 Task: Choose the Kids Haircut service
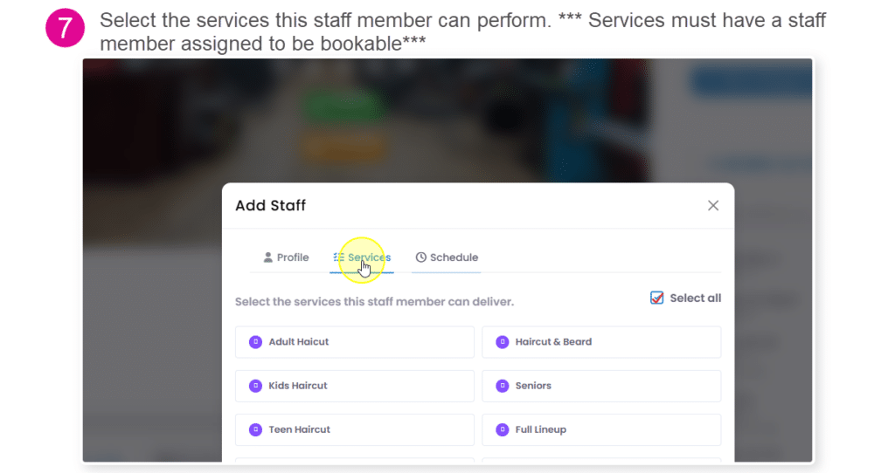[x=355, y=386]
